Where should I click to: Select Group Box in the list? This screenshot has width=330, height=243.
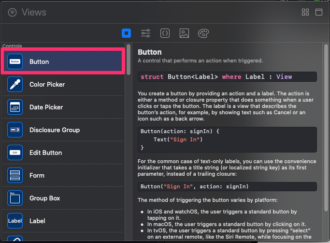[x=63, y=198]
